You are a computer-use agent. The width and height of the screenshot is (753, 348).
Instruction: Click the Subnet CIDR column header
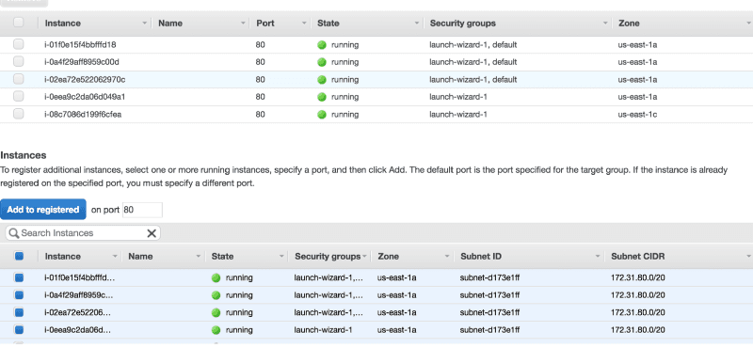click(638, 257)
